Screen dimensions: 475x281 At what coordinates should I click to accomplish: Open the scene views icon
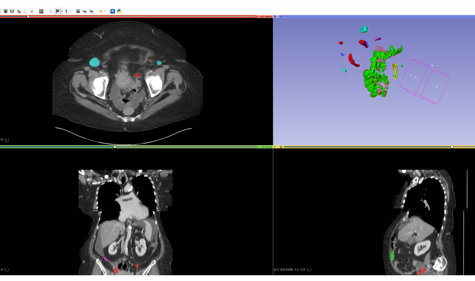pos(84,11)
